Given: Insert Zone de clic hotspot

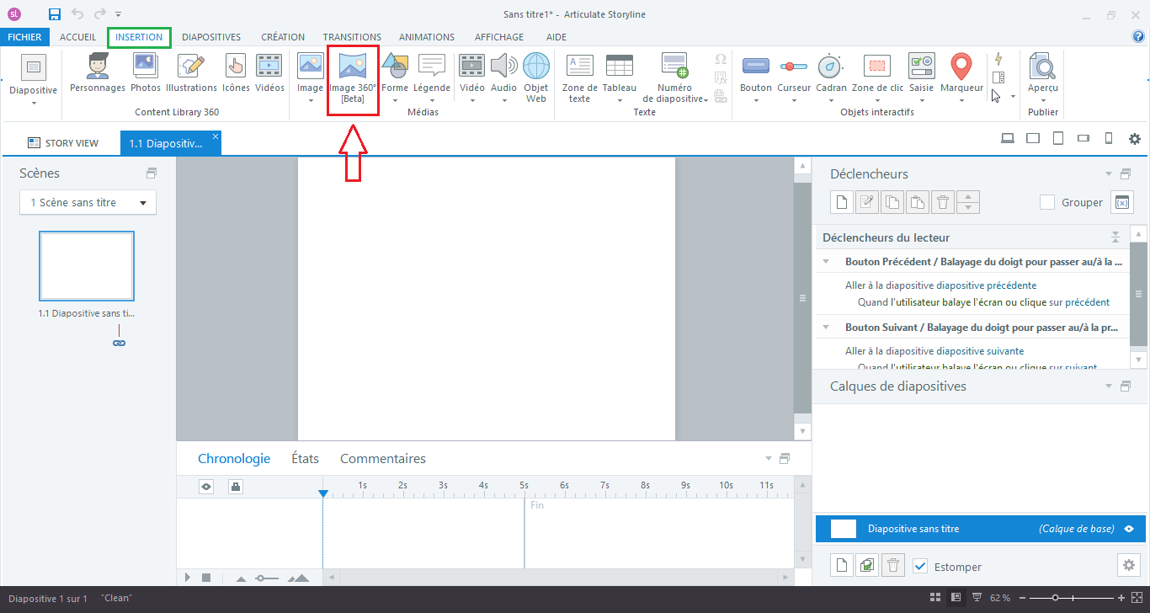Looking at the screenshot, I should pos(876,77).
